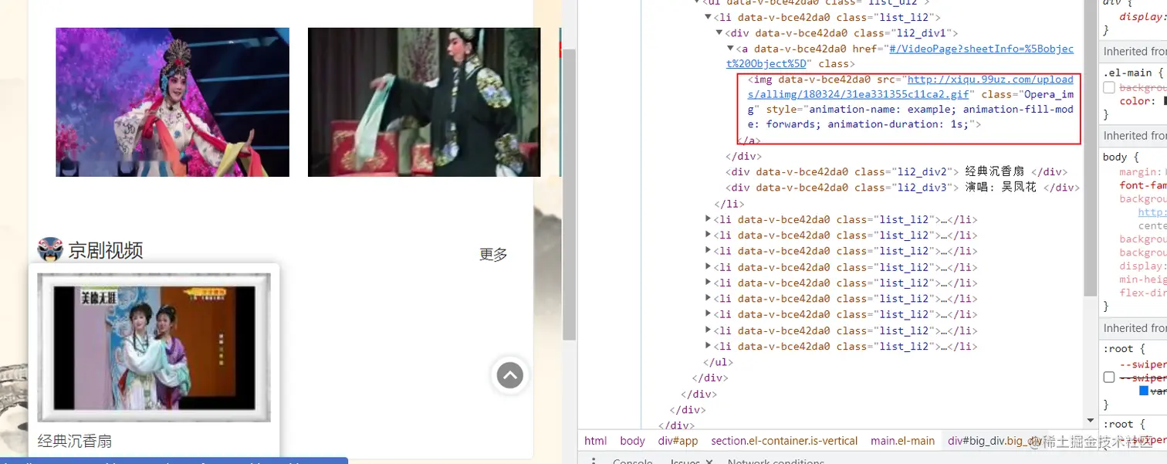Open the pink-costume opera performer thumbnail
Viewport: 1167px width, 464px height.
point(172,102)
